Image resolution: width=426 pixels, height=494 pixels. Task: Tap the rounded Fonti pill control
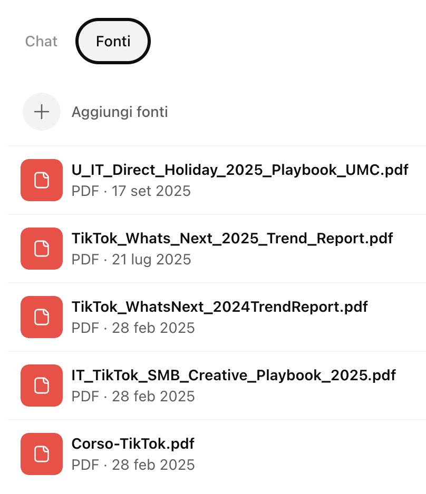click(113, 41)
